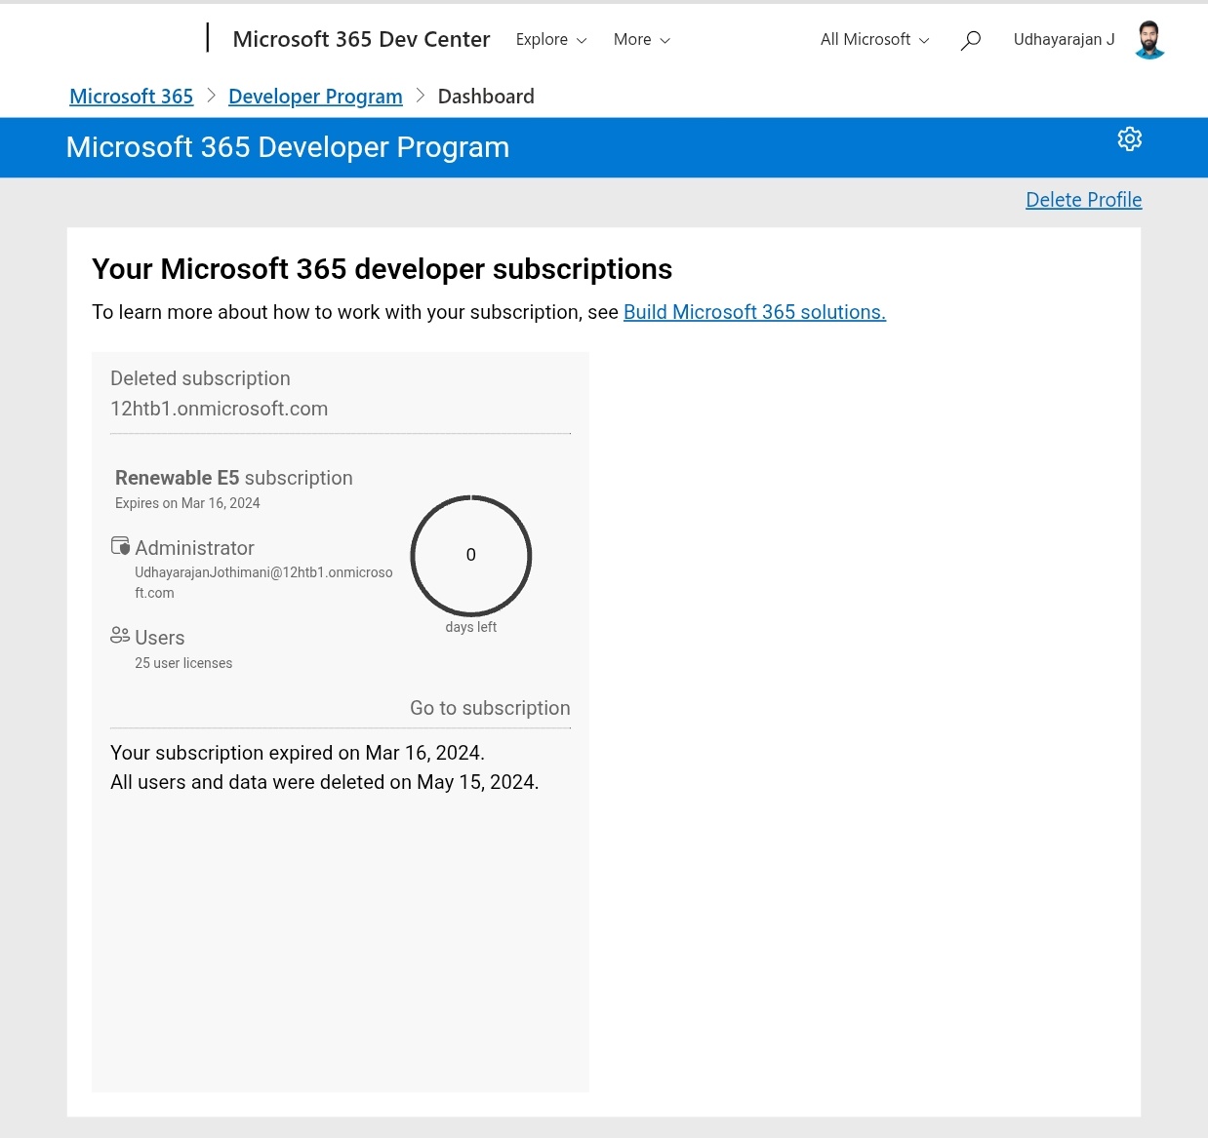Click the first breadcrumb chevron after Microsoft 365

pos(211,96)
